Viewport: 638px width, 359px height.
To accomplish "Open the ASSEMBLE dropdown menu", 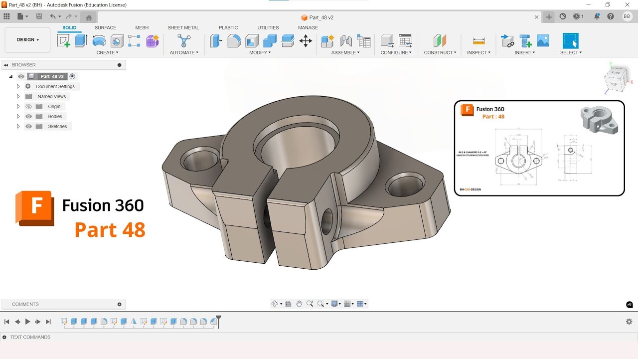I will (x=346, y=52).
